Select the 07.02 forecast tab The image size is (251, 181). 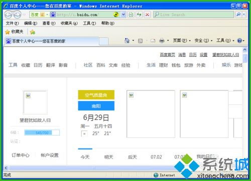156,157
